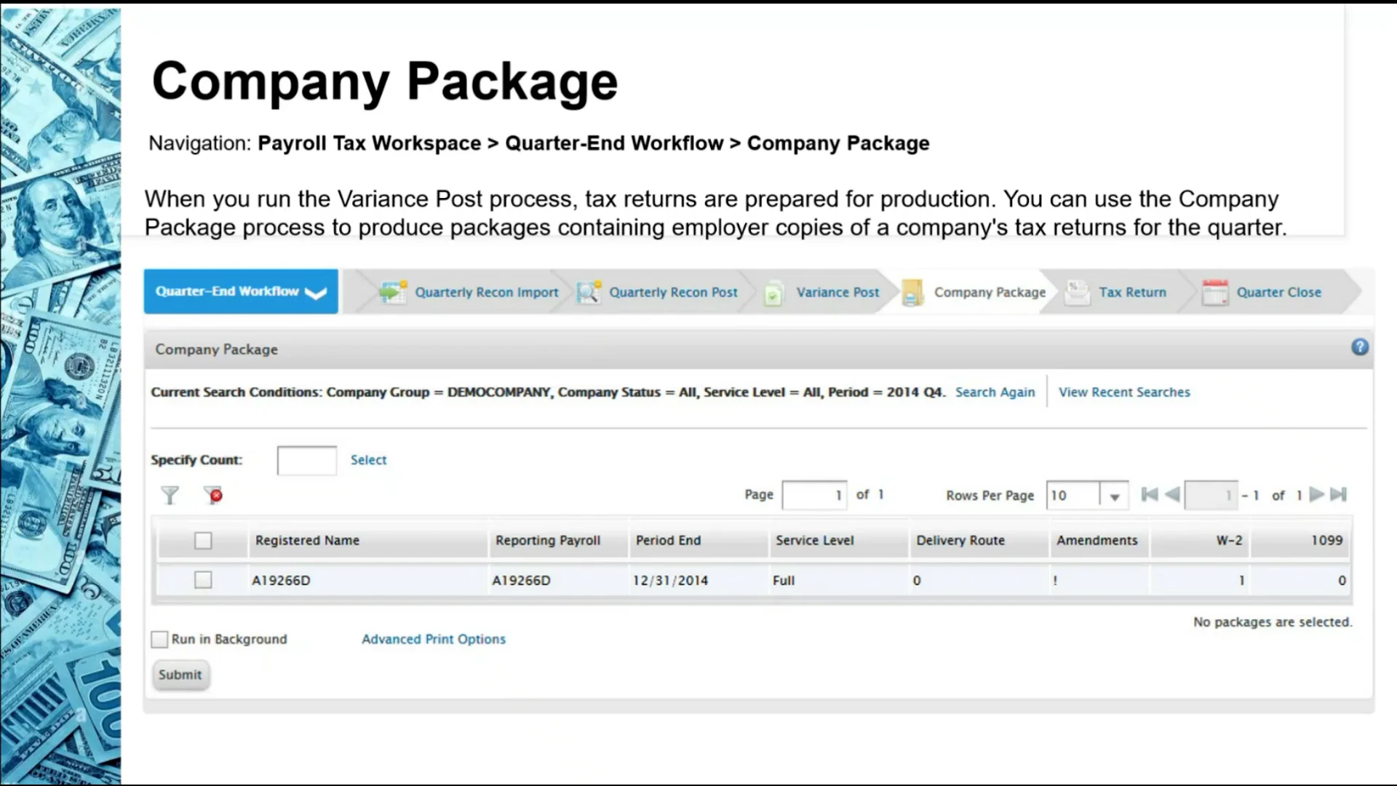This screenshot has height=786, width=1397.
Task: Go to the last page arrow icon
Action: [1339, 495]
